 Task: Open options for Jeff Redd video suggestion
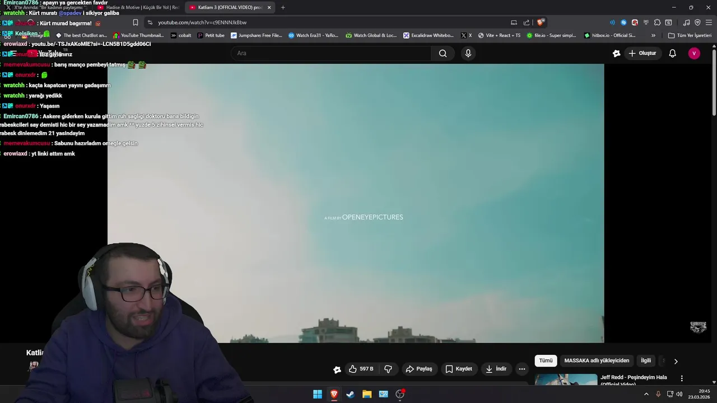[682, 378]
